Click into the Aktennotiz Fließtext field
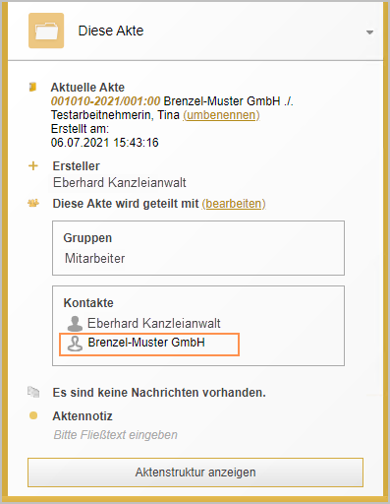390x504 pixels. 116,435
